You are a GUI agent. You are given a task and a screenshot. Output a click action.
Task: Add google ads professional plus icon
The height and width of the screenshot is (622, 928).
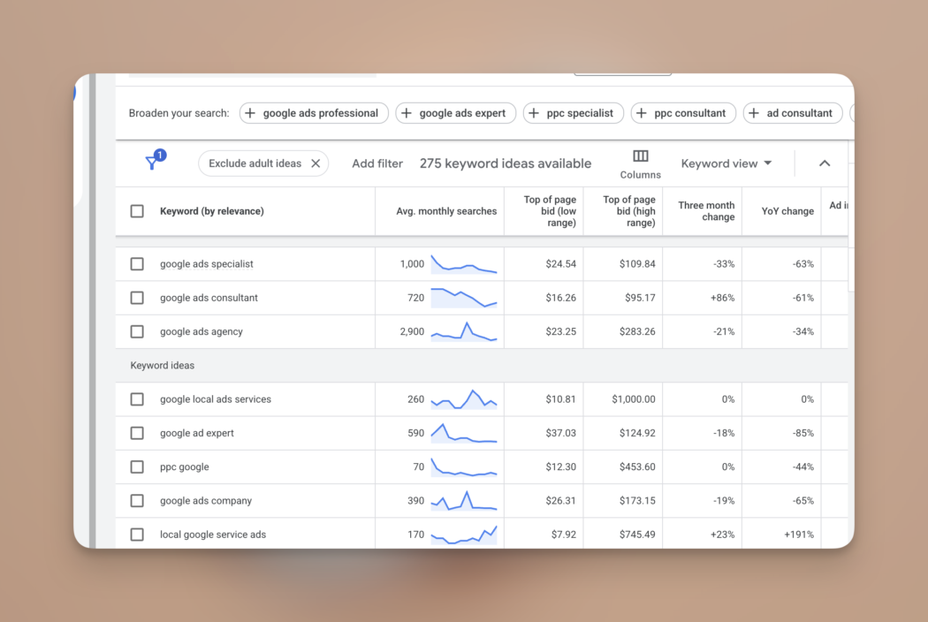250,113
